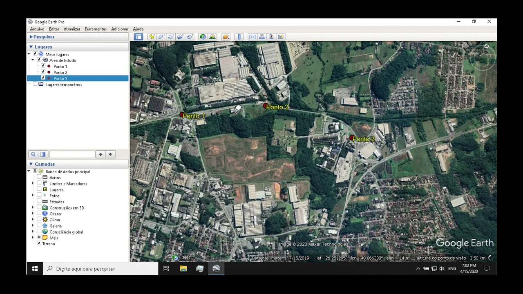Uncheck the Ponto 1 checkbox
Image resolution: width=523 pixels, height=294 pixels.
tap(43, 66)
